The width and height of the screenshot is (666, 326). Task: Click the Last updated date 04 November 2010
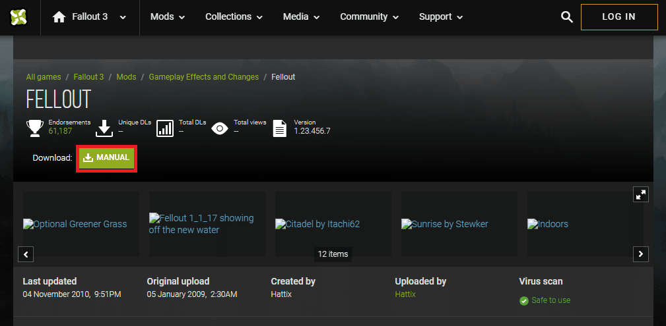(72, 294)
